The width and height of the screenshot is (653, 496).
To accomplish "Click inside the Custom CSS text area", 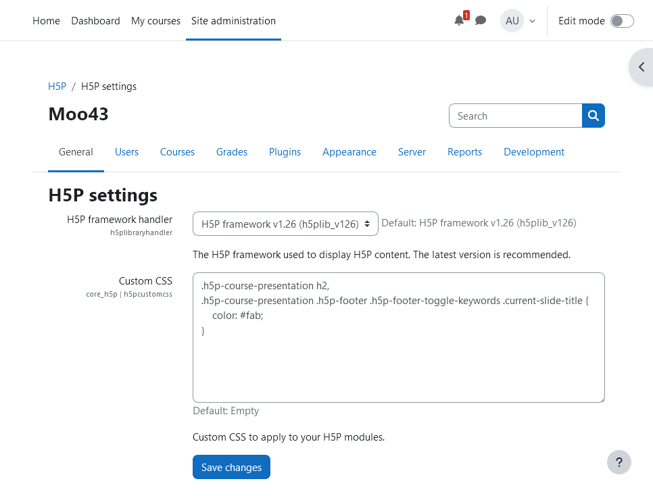I will (399, 337).
